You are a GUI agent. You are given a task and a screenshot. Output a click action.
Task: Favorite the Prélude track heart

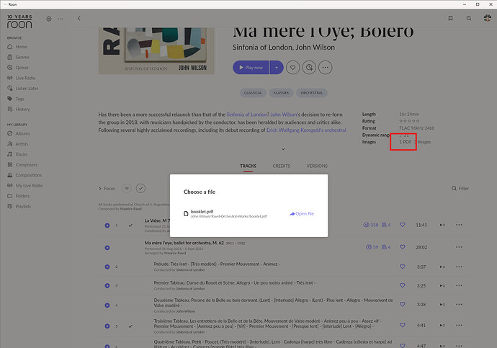(402, 267)
